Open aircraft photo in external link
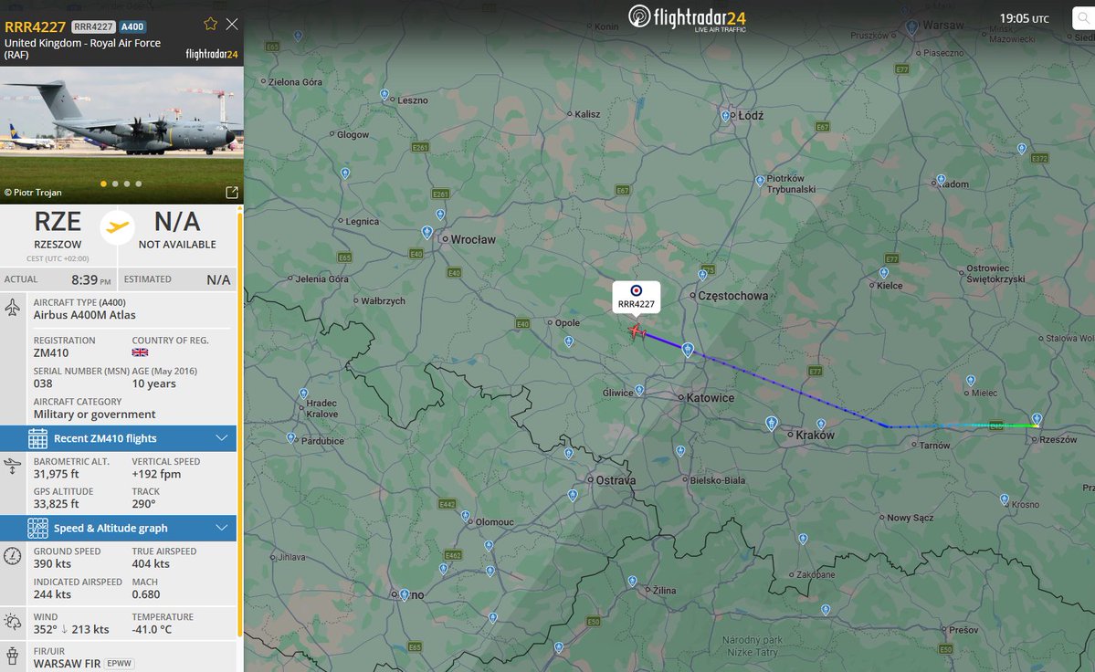Image resolution: width=1095 pixels, height=672 pixels. point(232,193)
